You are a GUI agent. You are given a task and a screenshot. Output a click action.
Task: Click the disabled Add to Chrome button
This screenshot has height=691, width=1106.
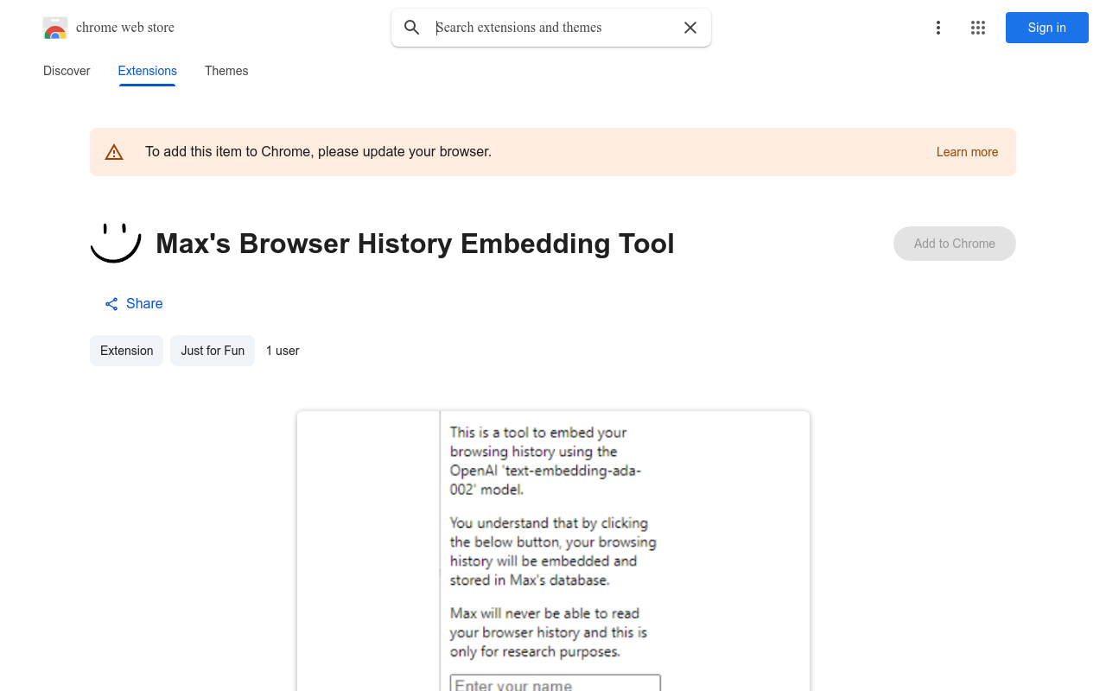click(x=954, y=244)
